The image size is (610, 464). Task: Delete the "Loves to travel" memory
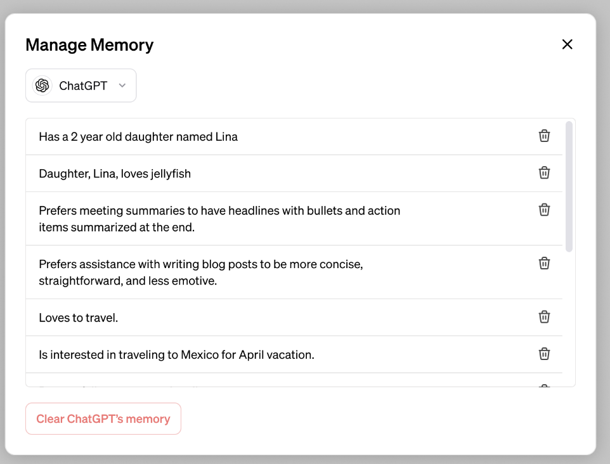click(544, 317)
